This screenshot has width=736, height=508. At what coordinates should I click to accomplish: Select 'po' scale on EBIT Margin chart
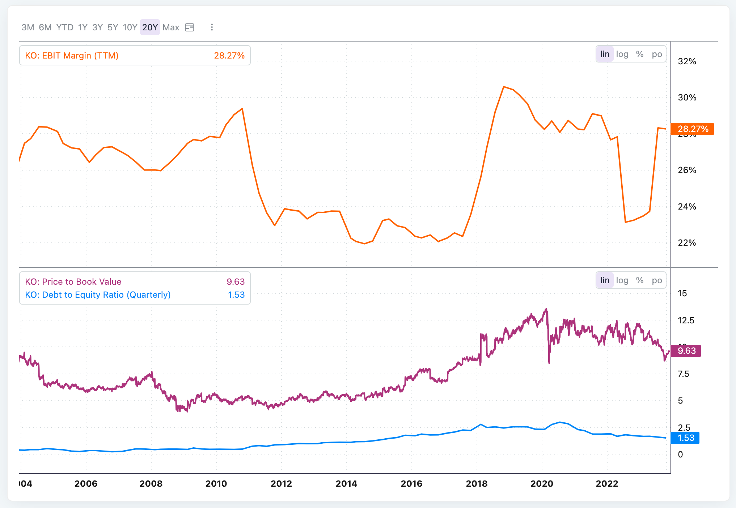657,54
